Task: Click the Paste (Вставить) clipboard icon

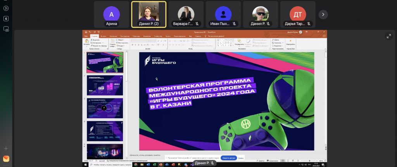Action: pos(87,41)
